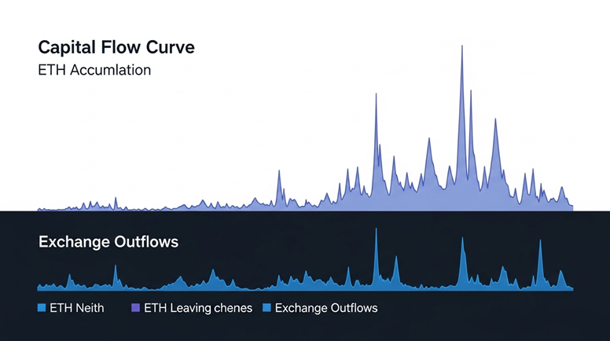Click the ETH Neith legend color square
The width and height of the screenshot is (610, 341).
pyautogui.click(x=42, y=308)
